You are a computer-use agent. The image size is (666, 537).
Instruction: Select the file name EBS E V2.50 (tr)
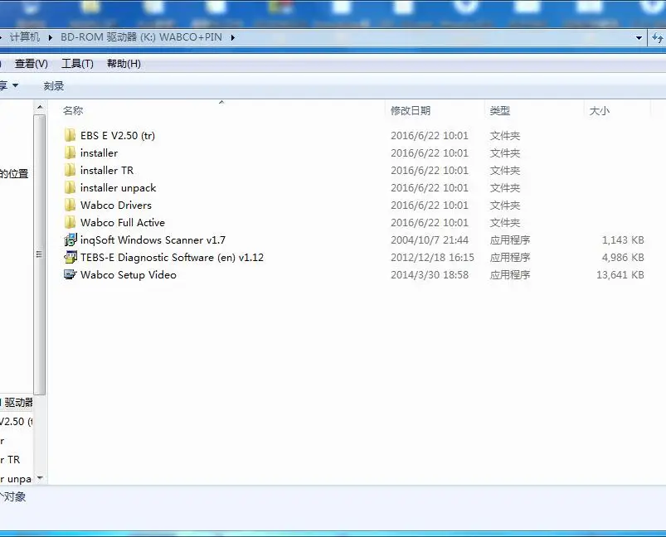tap(118, 135)
